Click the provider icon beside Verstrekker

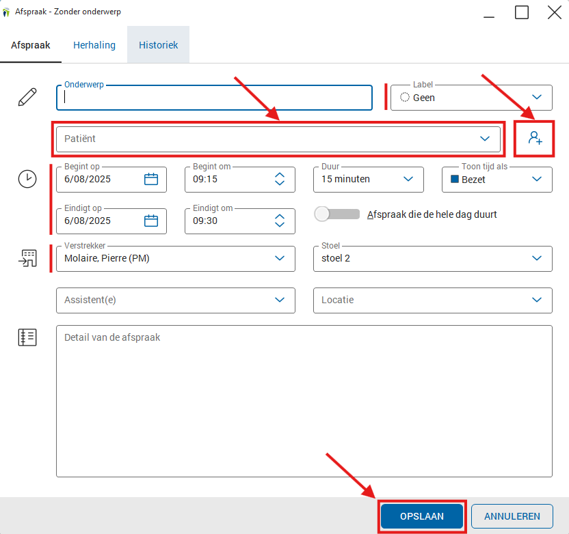pyautogui.click(x=27, y=258)
